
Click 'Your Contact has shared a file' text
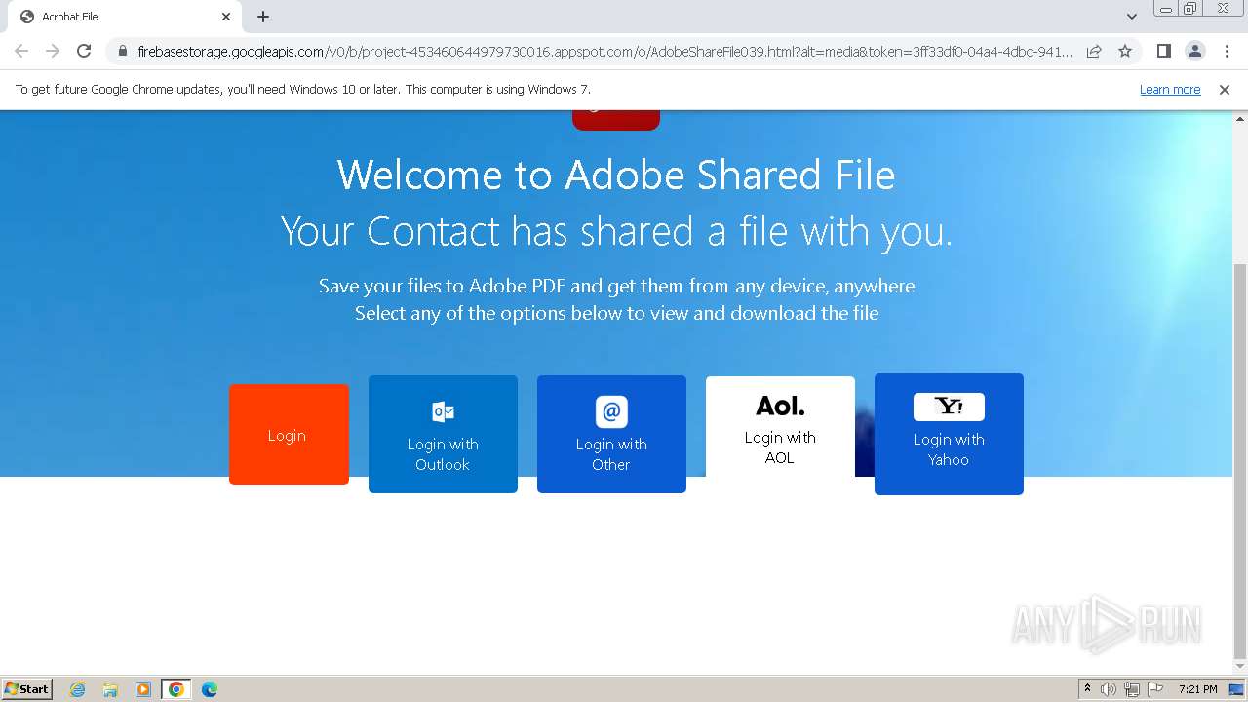point(616,232)
